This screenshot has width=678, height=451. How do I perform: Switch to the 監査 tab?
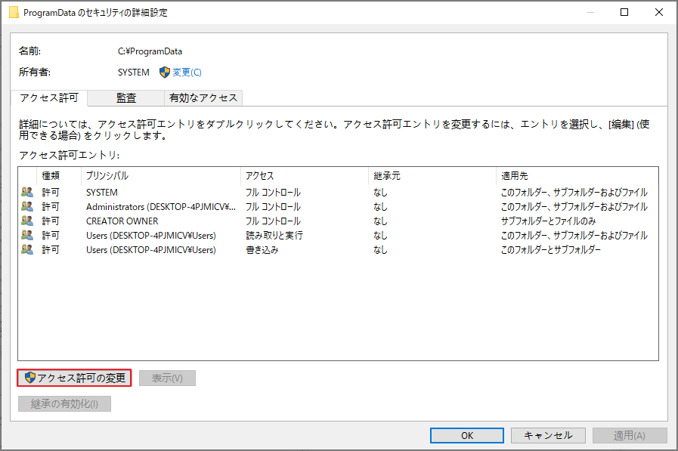[x=125, y=98]
